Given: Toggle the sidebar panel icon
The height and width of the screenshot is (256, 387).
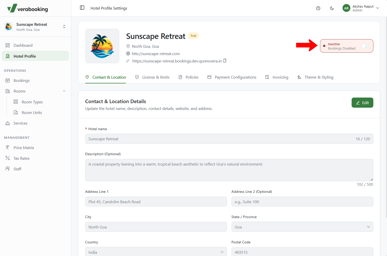Looking at the screenshot, I should point(82,8).
